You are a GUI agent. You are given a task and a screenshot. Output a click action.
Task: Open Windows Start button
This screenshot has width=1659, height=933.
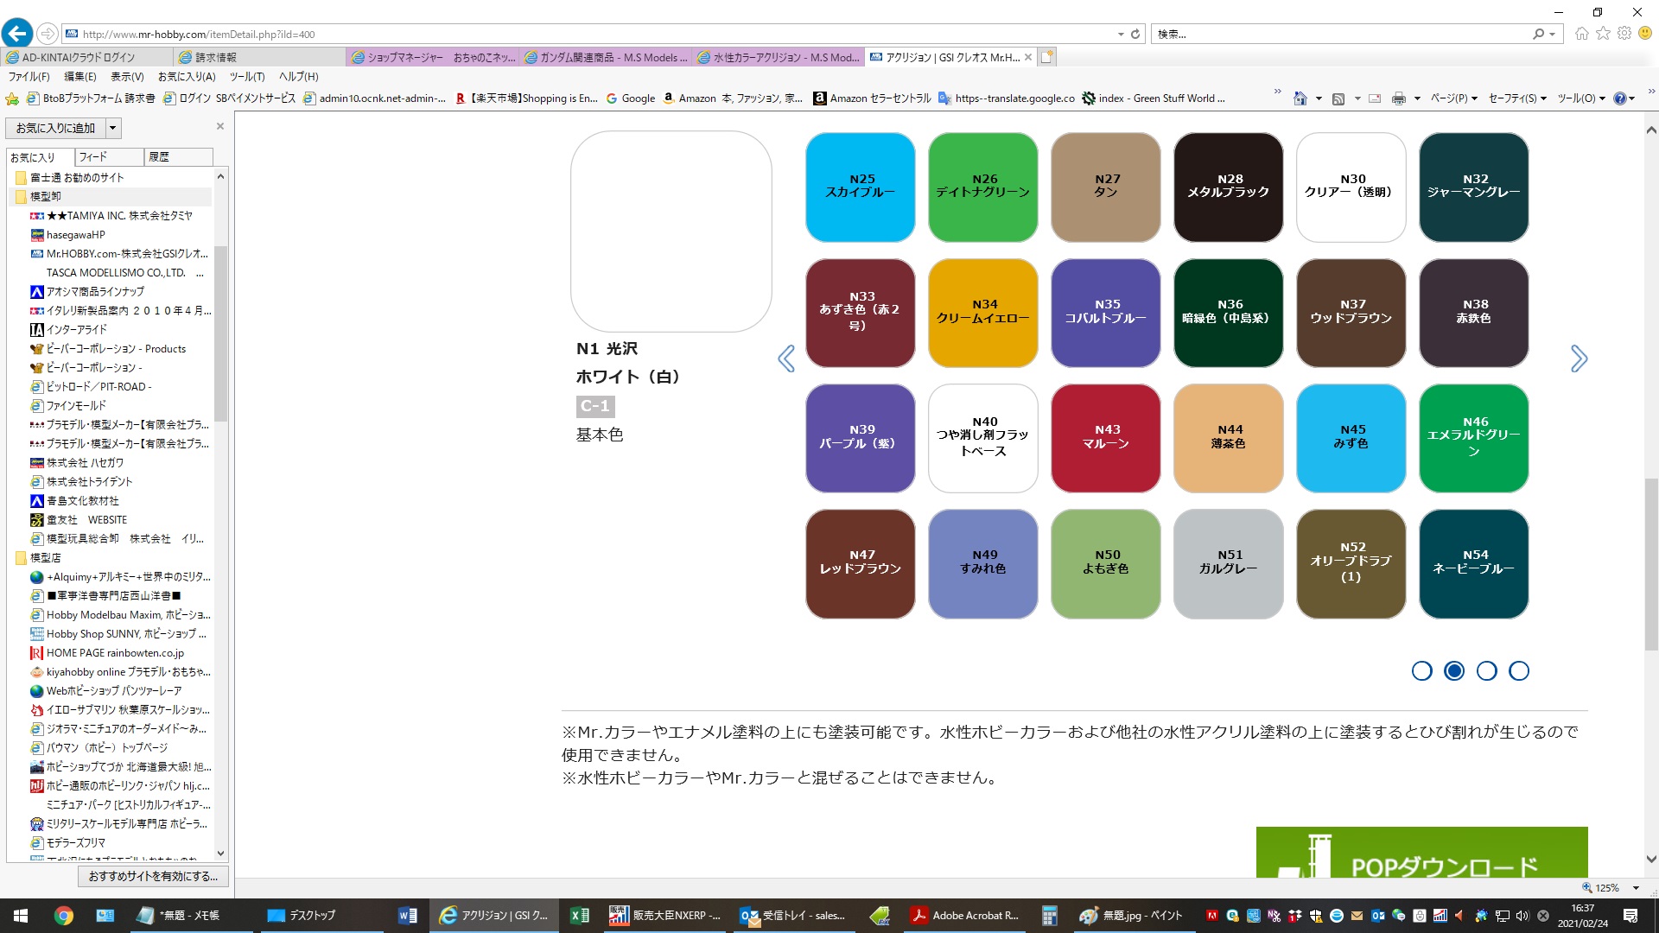tap(21, 916)
